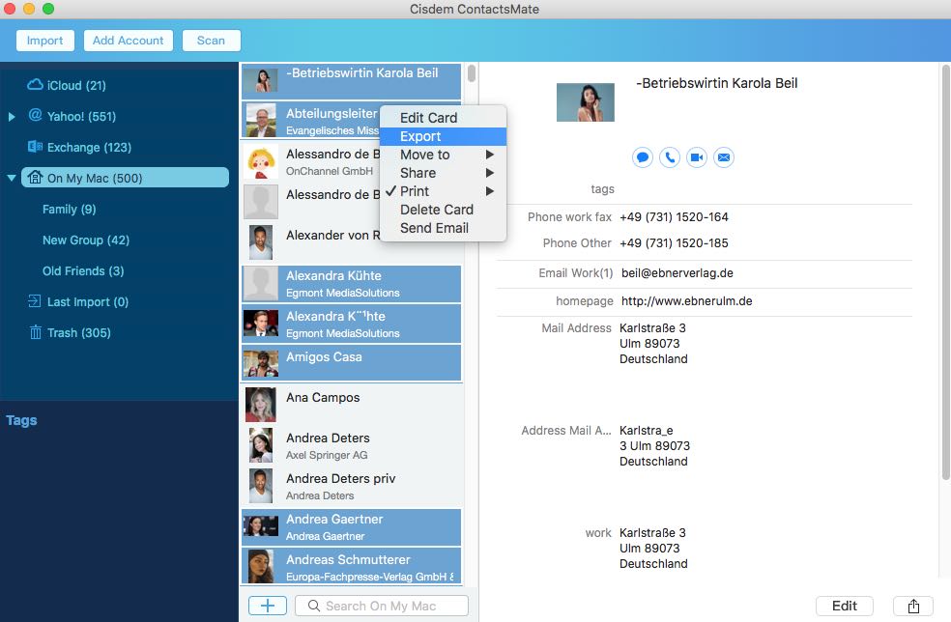Select Alexandra Kühte contact row
951x622 pixels.
(351, 284)
